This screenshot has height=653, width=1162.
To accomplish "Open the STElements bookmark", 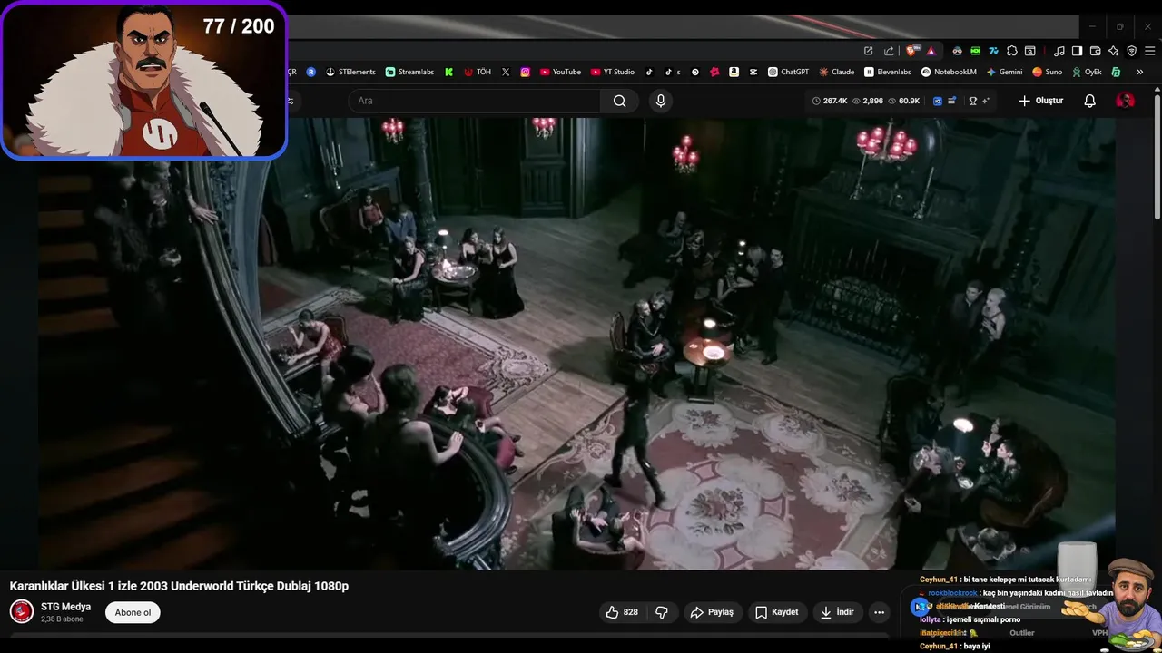I will coord(350,72).
